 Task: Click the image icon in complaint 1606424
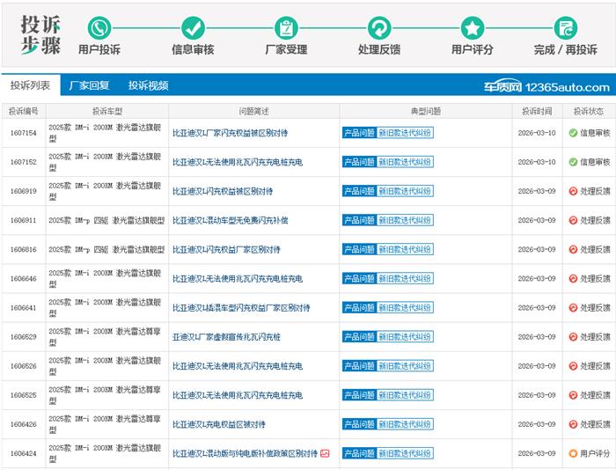325,453
